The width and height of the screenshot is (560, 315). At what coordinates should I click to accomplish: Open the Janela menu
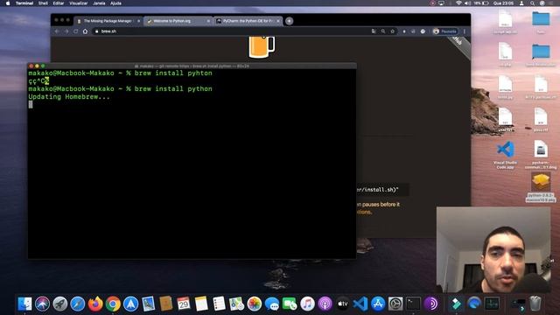pos(99,3)
